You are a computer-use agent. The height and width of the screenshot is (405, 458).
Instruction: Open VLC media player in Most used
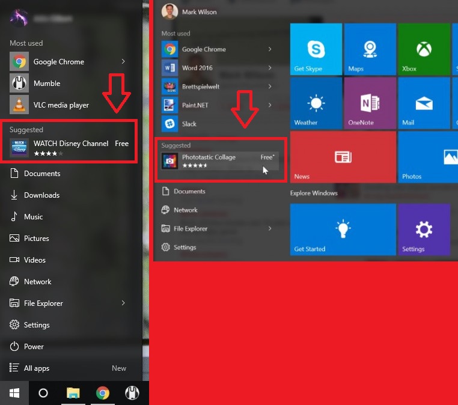click(x=68, y=105)
